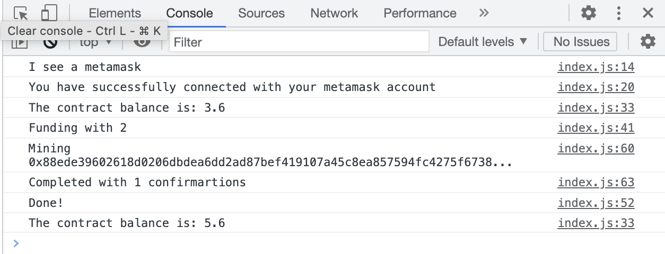Focus the console Filter field
Viewport: 665px width, 254px height.
(299, 42)
